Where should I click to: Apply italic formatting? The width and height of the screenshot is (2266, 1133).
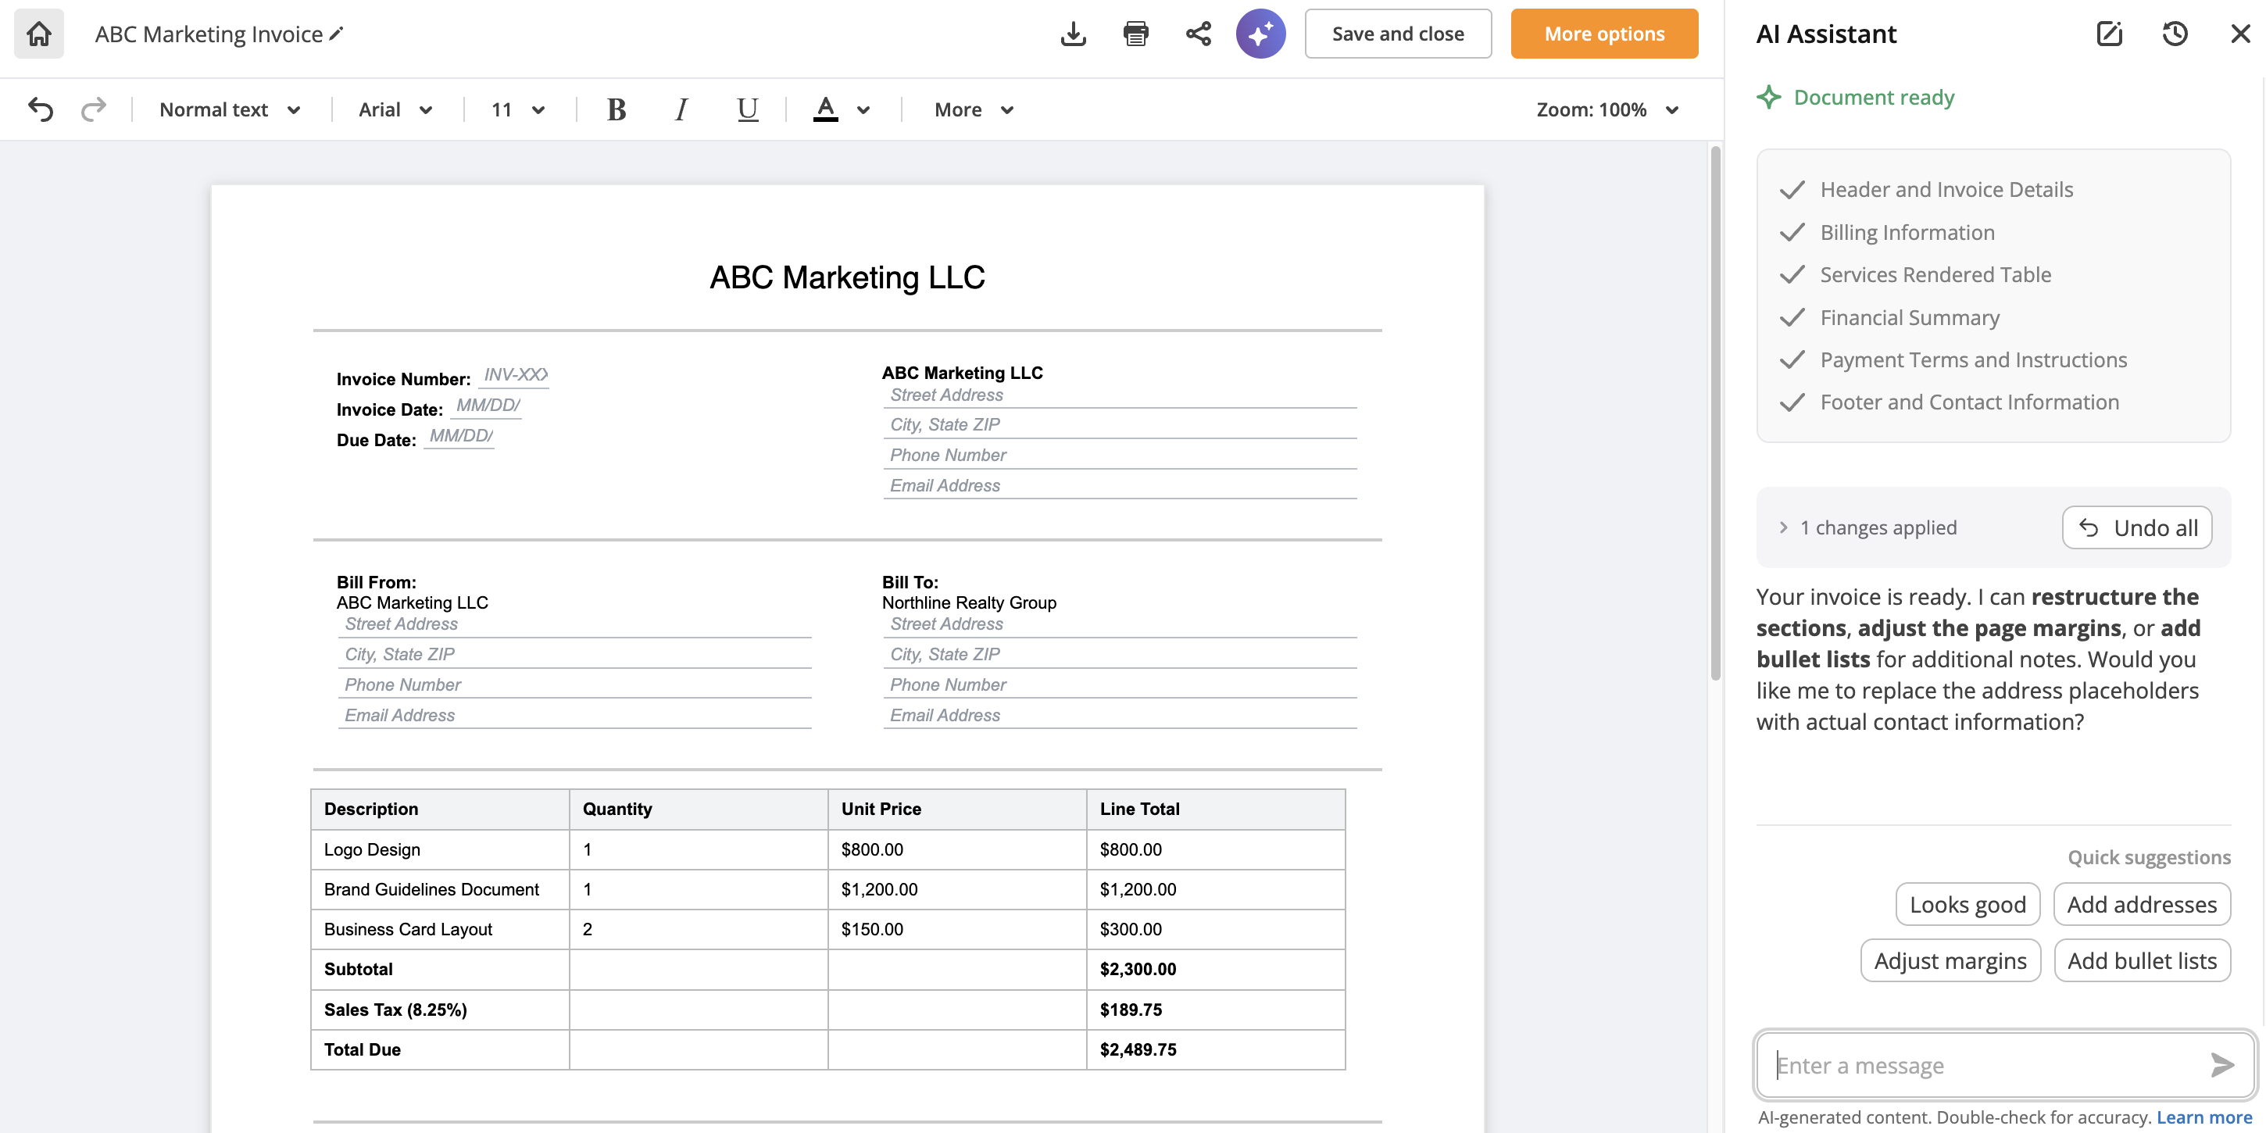point(681,109)
